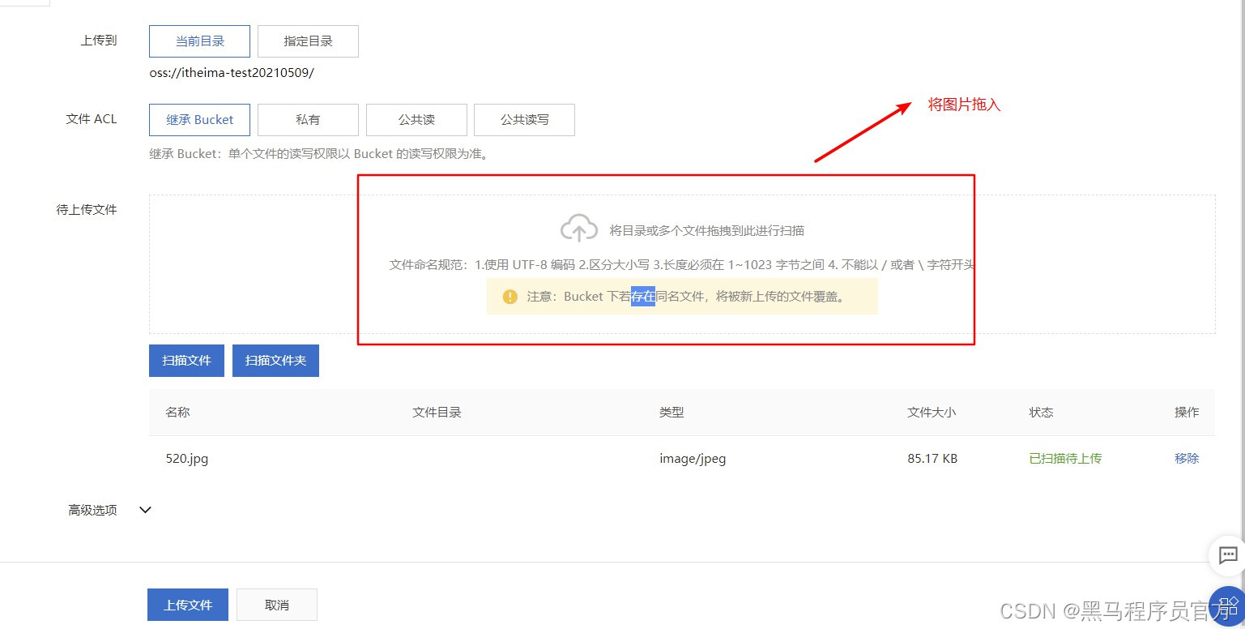Click the yellow warning notice icon
The image size is (1245, 629).
[510, 297]
